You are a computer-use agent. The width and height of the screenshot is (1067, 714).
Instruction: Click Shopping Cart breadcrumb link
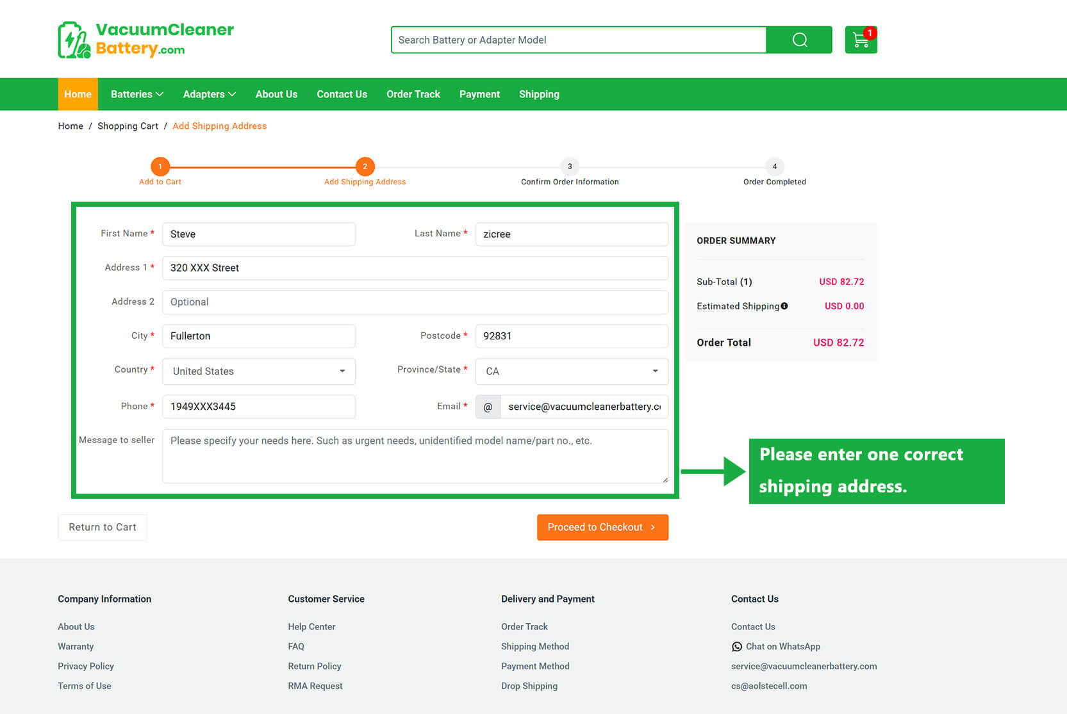(x=128, y=126)
